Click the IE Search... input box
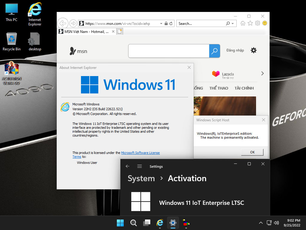Screen dimensions: 306x230 [201, 23]
